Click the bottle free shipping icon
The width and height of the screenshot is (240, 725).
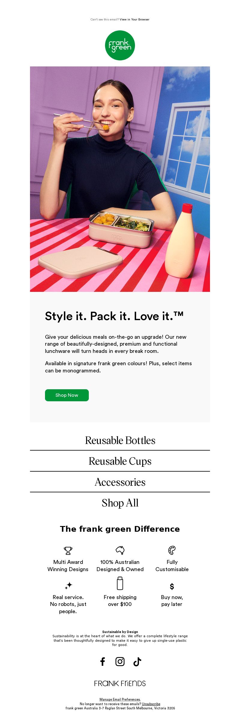(120, 583)
